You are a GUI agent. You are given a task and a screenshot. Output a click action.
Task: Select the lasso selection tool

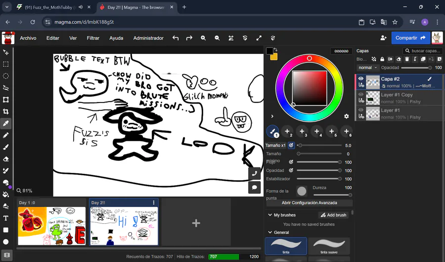pyautogui.click(x=5, y=88)
